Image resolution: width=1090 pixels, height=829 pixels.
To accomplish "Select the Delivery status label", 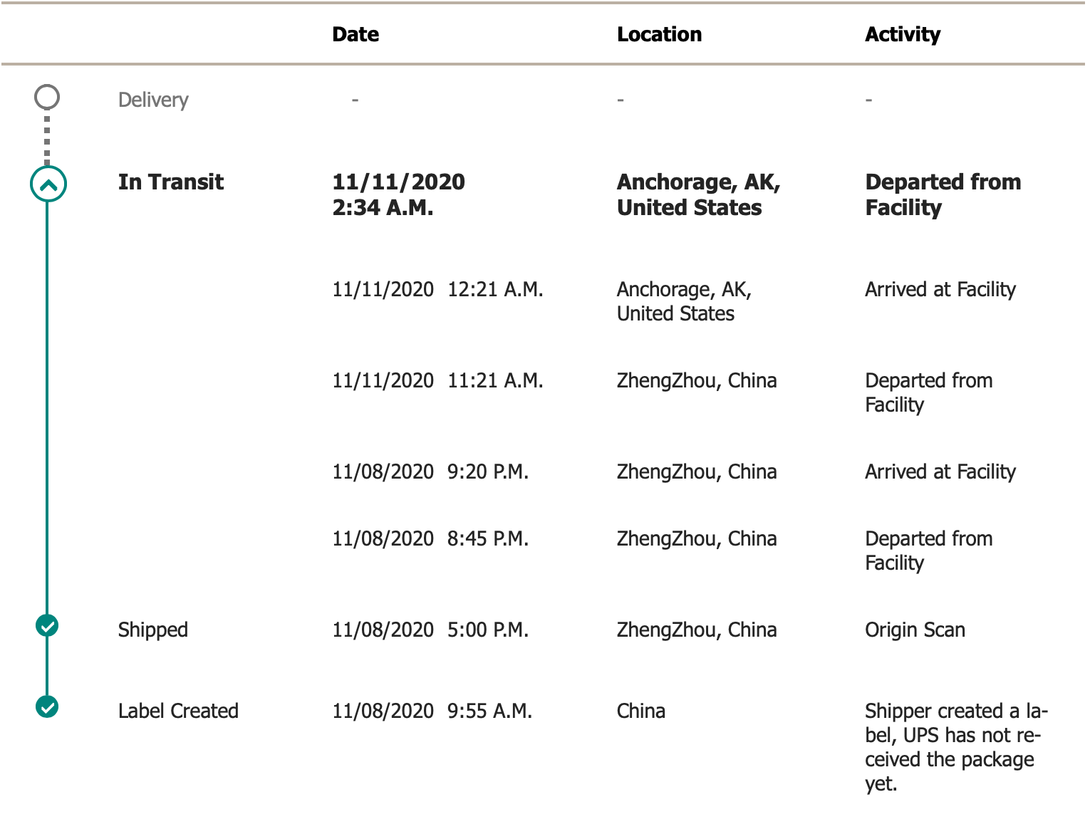I will (153, 100).
